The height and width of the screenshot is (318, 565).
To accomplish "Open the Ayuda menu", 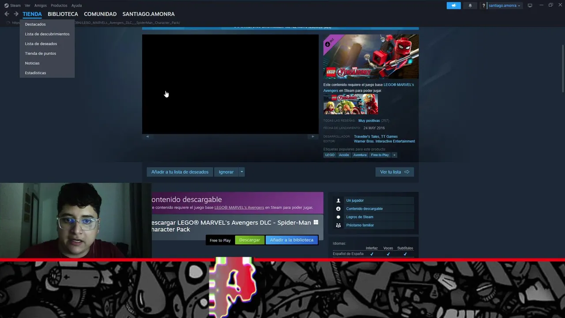I will click(x=76, y=5).
